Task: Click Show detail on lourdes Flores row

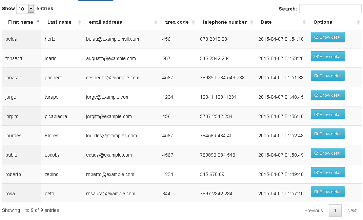Action: [328, 134]
